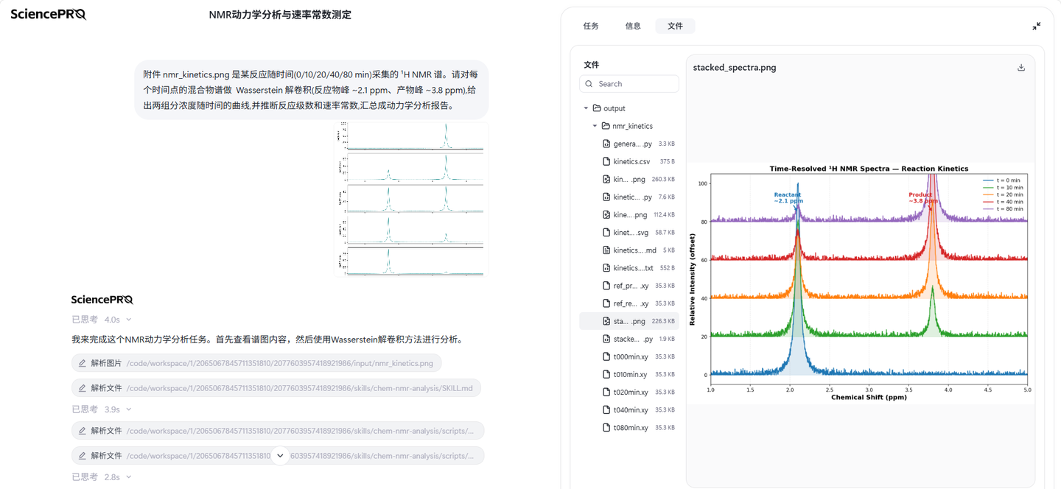Viewport: 1061px width, 489px height.
Task: Open the 3.3 KB genera... .py file
Action: tap(629, 144)
